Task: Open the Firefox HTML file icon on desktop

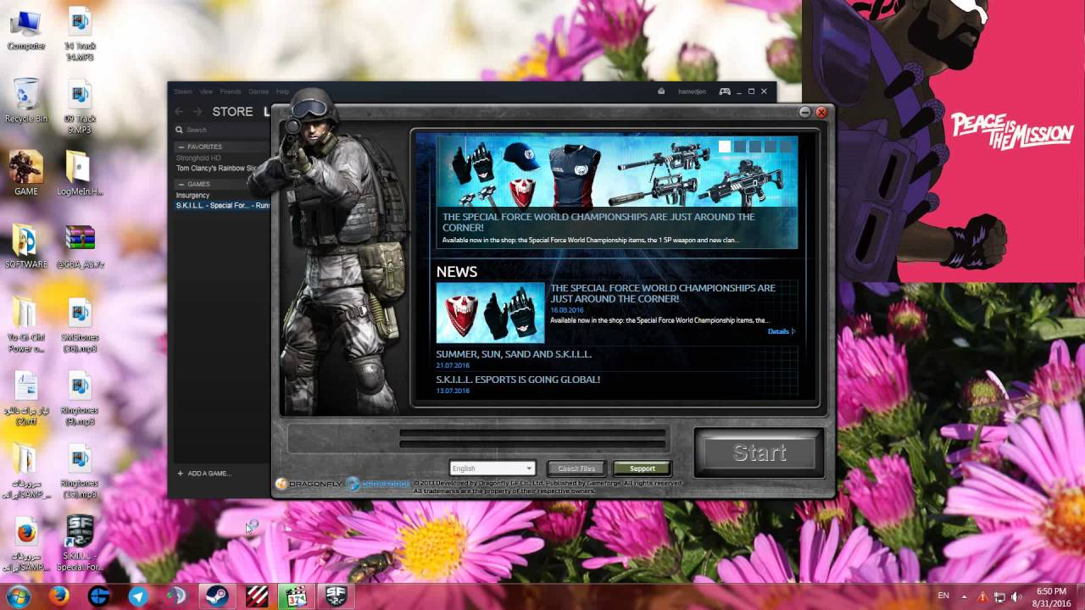Action: pos(26,544)
